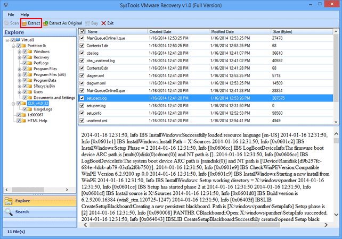Open the Help menu
Image resolution: width=342 pixels, height=239 pixels.
[25, 14]
